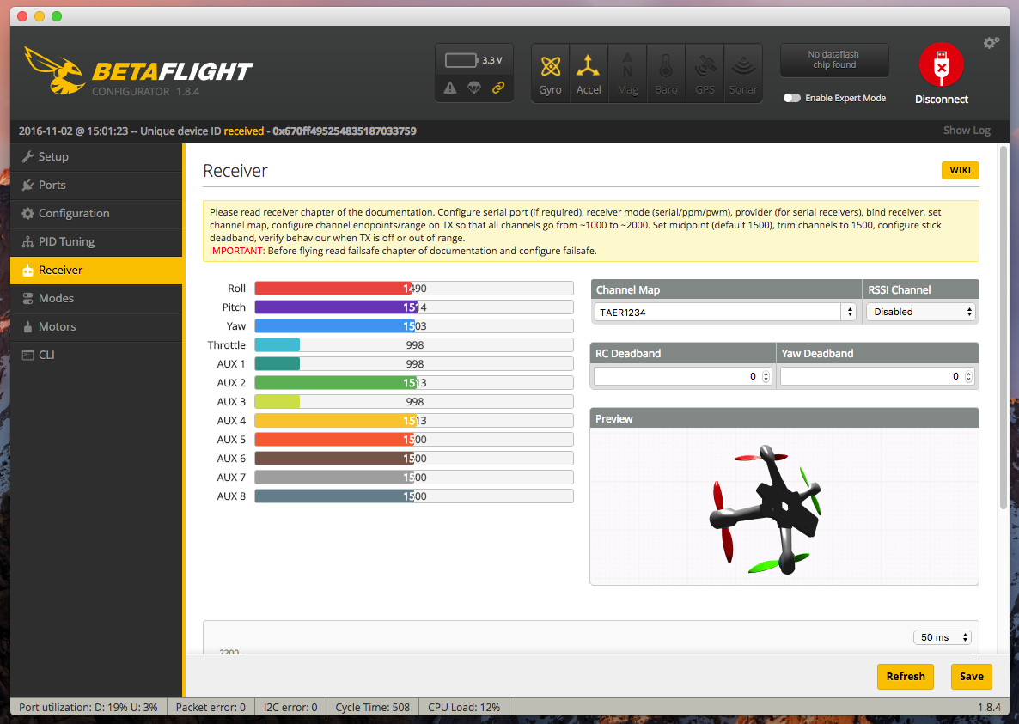Click the Modes sidebar icon
Viewport: 1019px width, 724px height.
click(27, 299)
